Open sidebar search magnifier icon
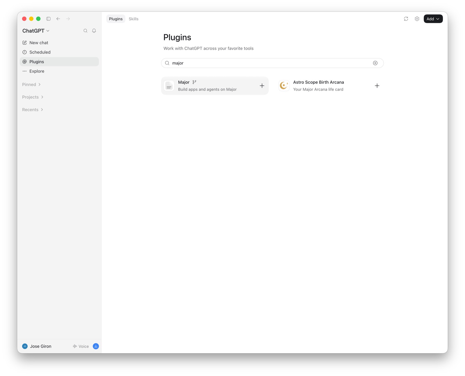The width and height of the screenshot is (465, 376). point(85,31)
